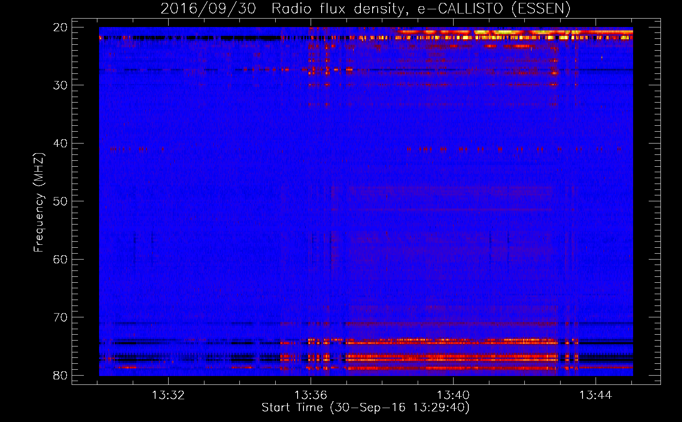Click the 40 frequency tick label

click(60, 143)
